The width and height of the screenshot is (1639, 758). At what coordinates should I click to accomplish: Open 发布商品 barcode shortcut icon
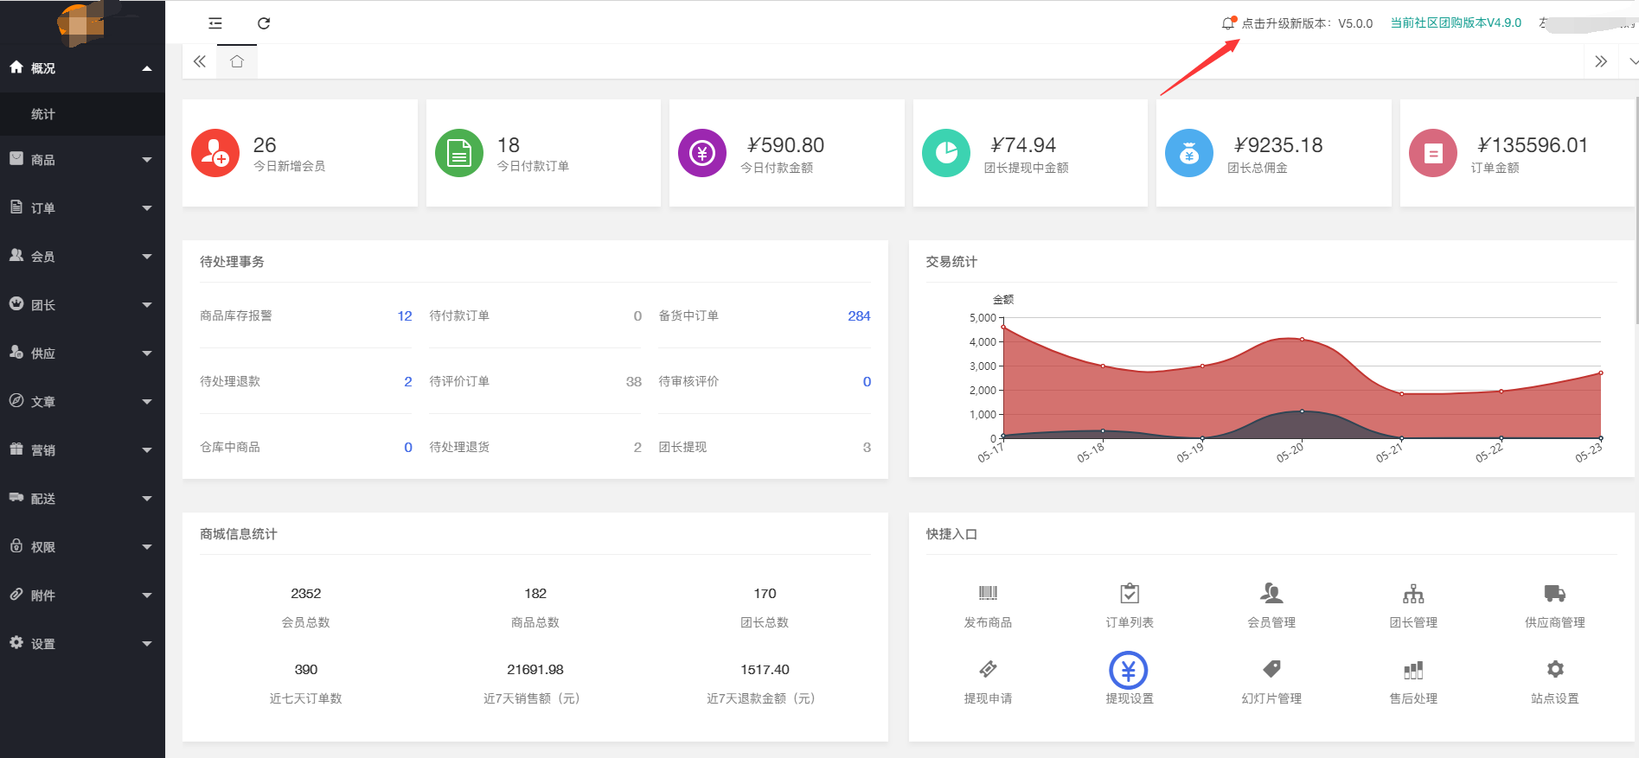click(988, 593)
